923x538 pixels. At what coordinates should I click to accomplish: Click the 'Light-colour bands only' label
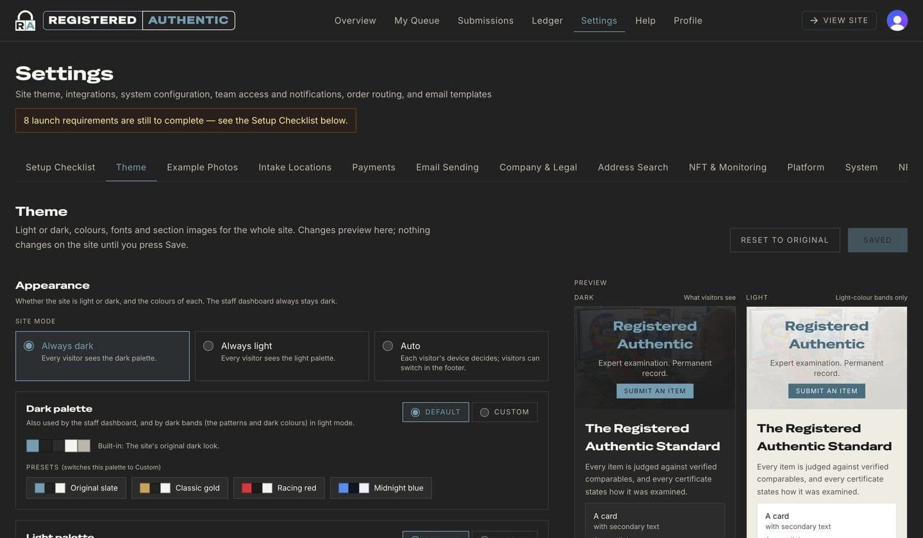(x=871, y=298)
